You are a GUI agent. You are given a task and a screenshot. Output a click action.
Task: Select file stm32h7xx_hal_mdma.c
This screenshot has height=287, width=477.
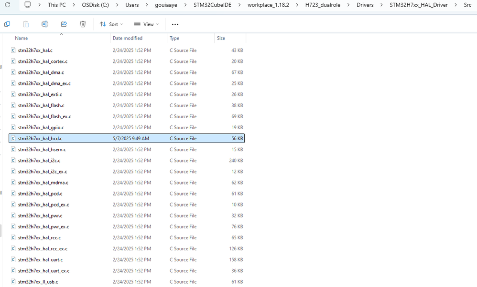pos(127,183)
